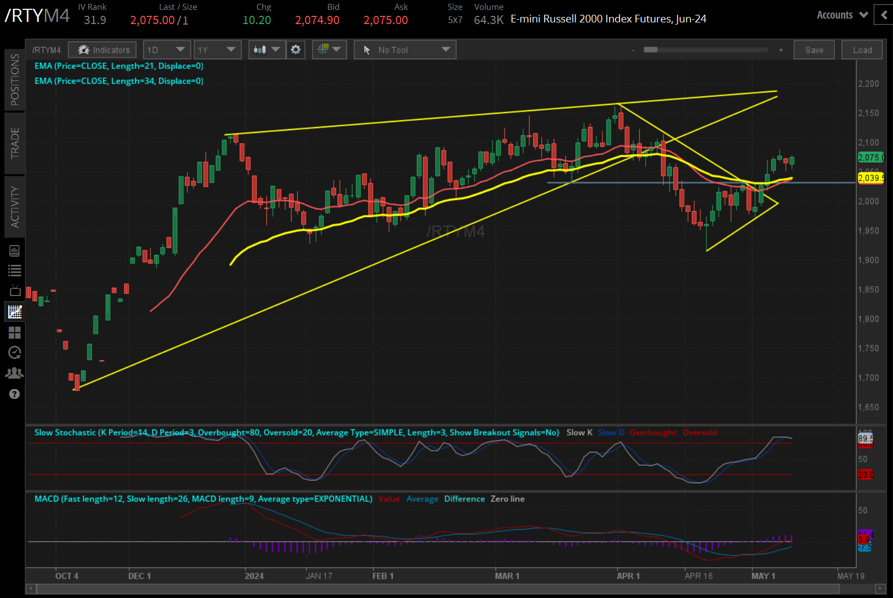Open the grid layout icon in sidebar
Viewport: 893px width, 598px height.
pos(15,333)
